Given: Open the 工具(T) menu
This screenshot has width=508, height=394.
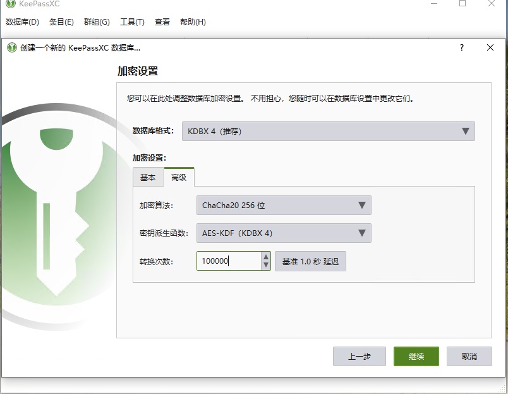Looking at the screenshot, I should pyautogui.click(x=130, y=22).
